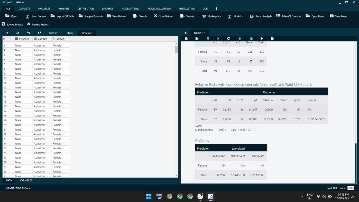
Task: Click the Rerun Analysis button
Action: 261,16
